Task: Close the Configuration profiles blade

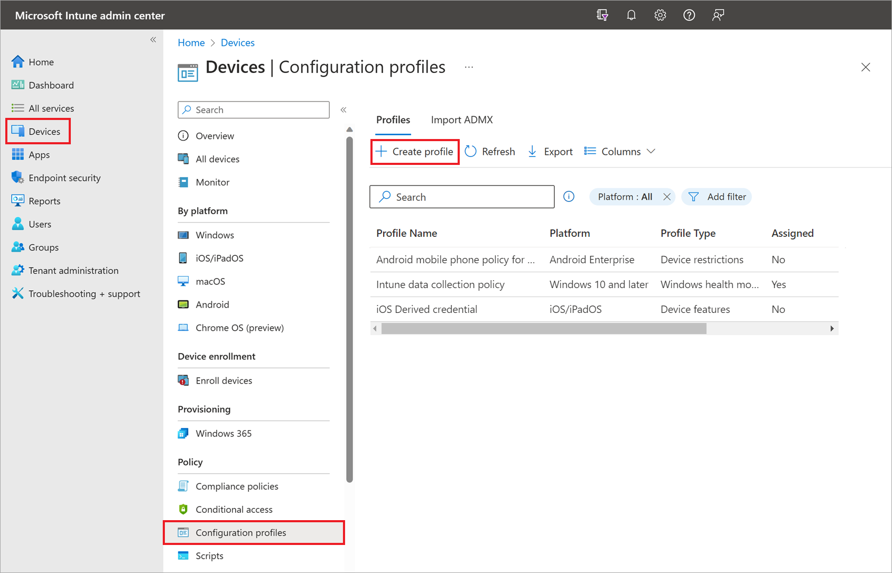Action: coord(866,67)
